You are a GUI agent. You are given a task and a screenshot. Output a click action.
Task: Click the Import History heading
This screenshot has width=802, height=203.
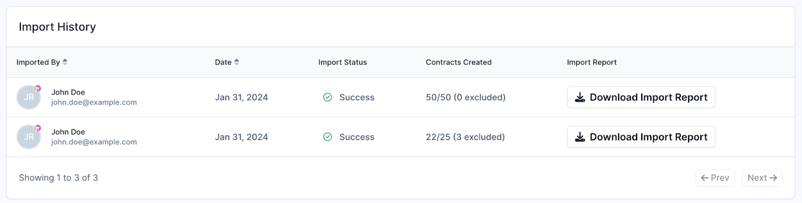tap(57, 27)
